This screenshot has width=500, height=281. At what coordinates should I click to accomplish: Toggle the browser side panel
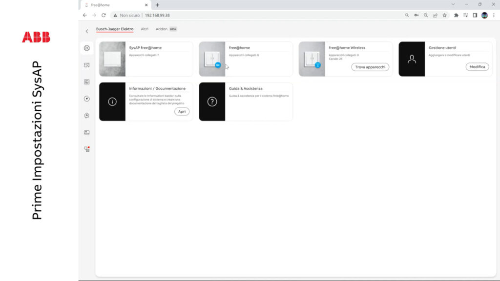coord(475,15)
